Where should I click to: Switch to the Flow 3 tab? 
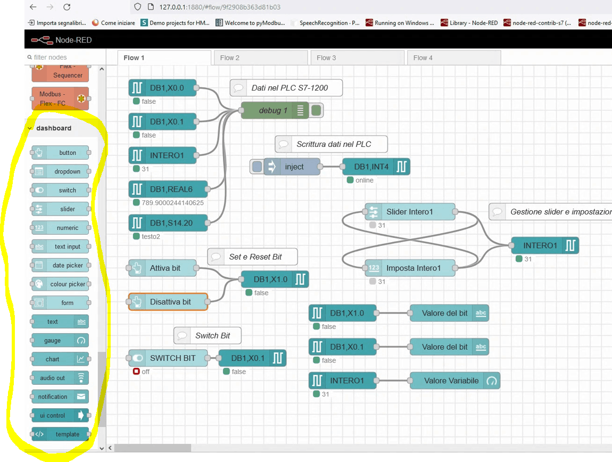coord(358,58)
